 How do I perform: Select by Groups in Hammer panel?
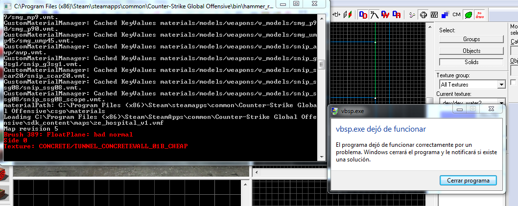[x=471, y=39]
